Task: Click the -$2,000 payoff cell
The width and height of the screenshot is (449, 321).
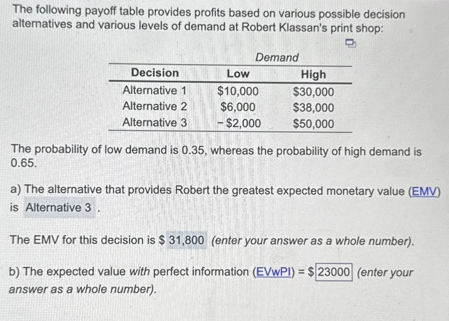Action: click(x=239, y=123)
